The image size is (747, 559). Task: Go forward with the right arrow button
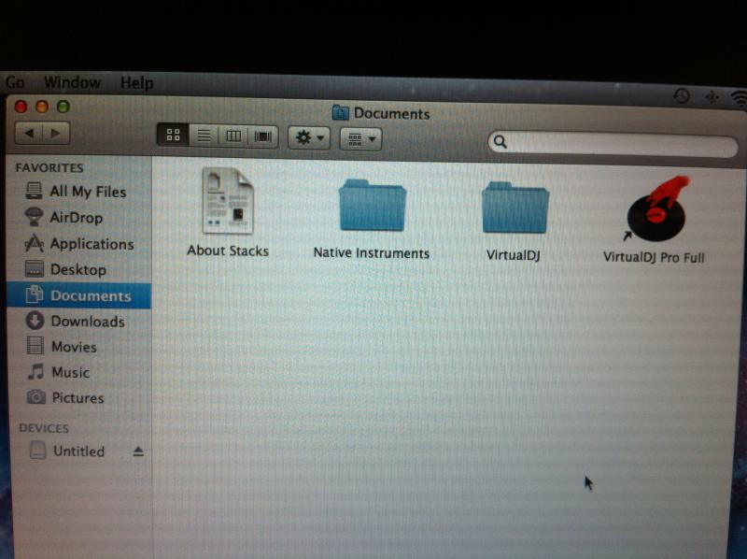[x=56, y=133]
